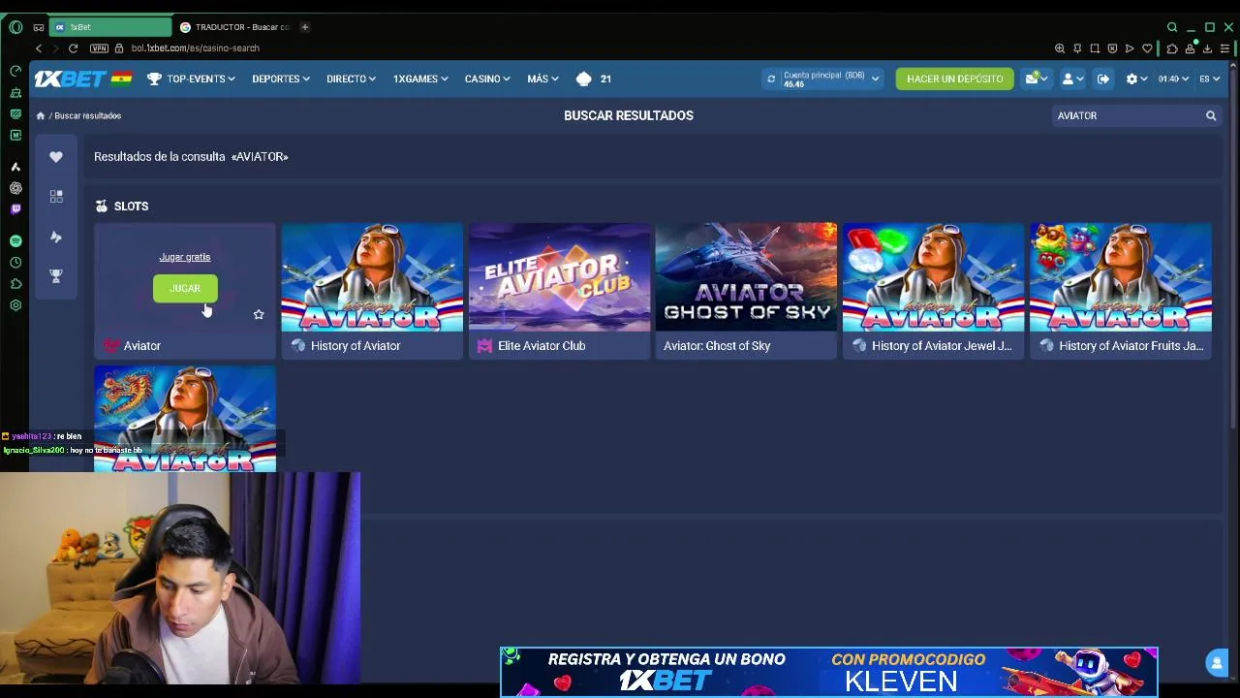
Task: Expand TOP-EVENTS menu
Action: tap(191, 79)
